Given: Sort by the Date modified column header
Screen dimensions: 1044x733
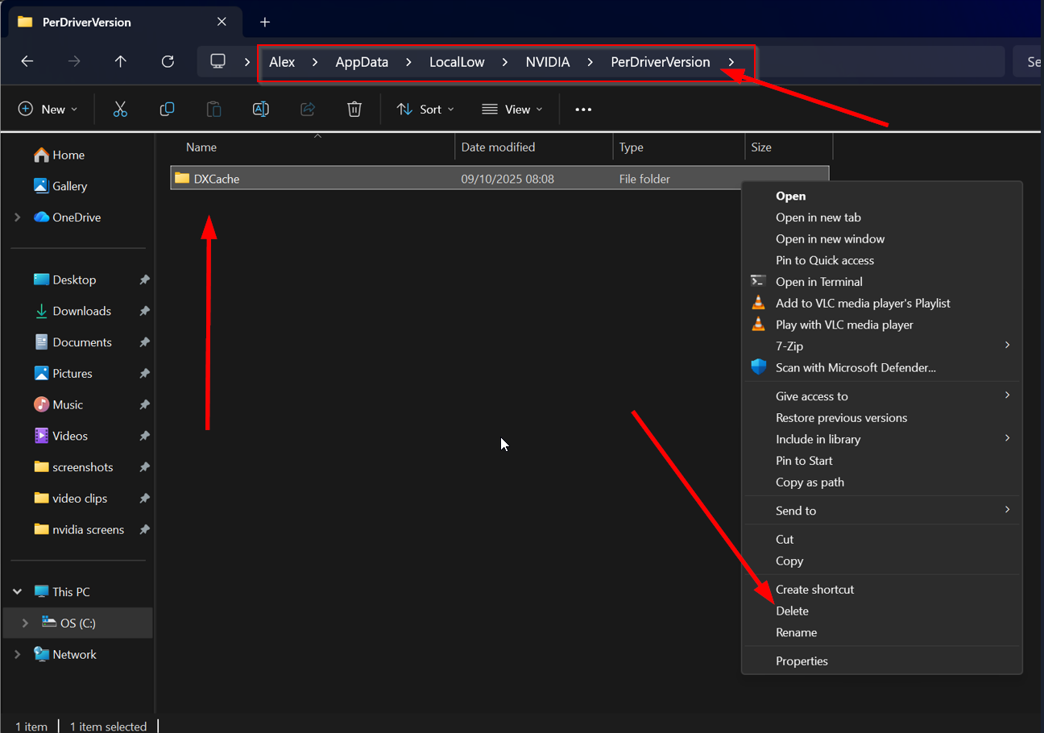Looking at the screenshot, I should tap(498, 147).
